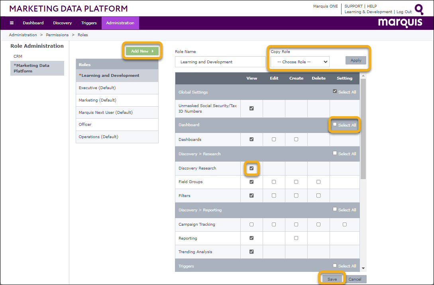Screen dimensions: 434x285
Task: Select the Learning and Development role
Action: [117, 76]
